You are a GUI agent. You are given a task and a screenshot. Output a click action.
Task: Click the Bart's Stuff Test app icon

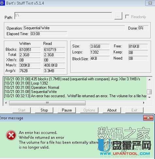click(2, 3)
